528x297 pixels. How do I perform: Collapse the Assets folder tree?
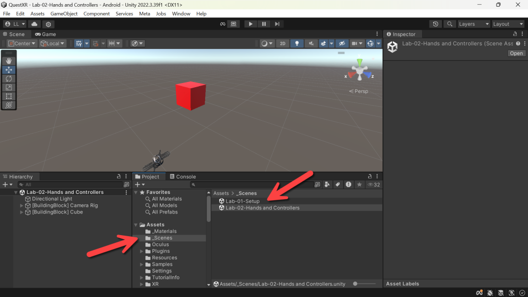coord(136,225)
